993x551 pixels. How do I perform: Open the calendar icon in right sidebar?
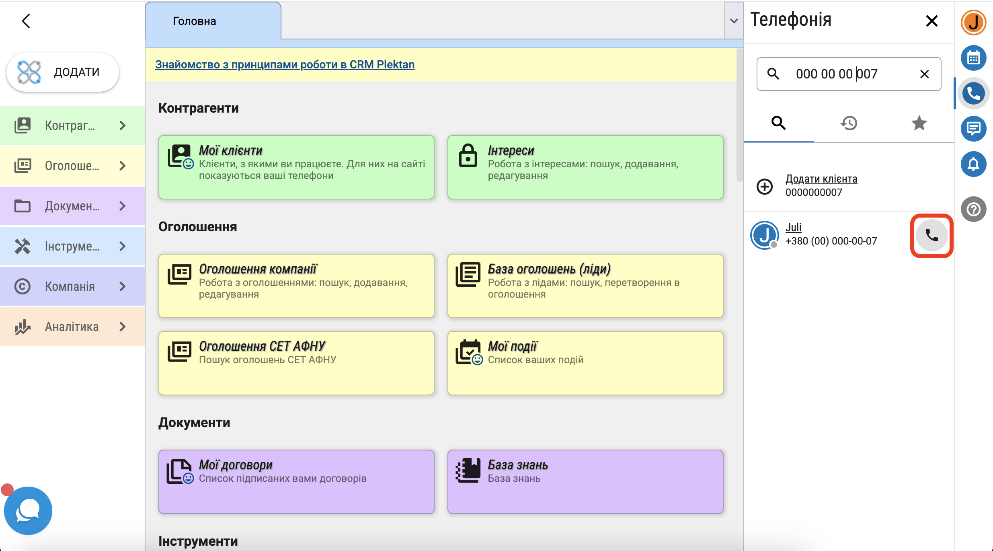point(973,58)
